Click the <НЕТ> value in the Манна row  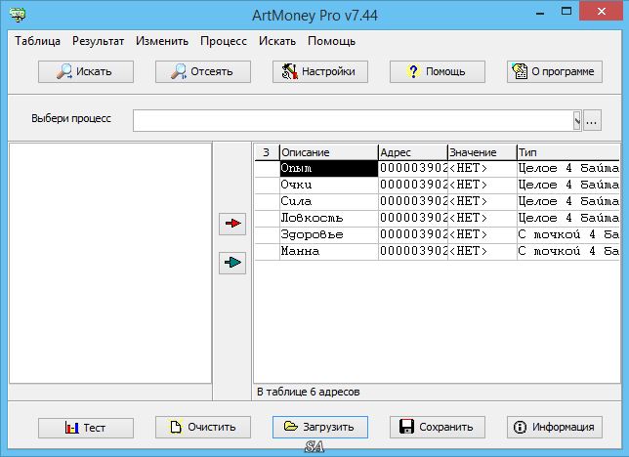pos(482,252)
